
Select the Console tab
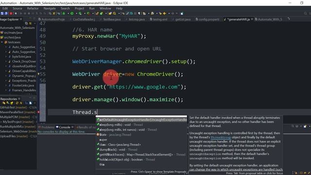click(x=65, y=127)
